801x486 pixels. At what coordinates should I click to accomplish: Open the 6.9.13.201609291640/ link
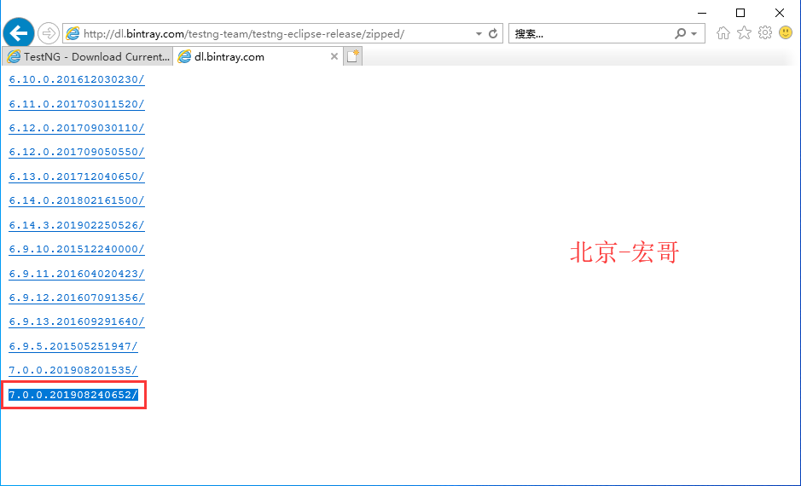coord(77,321)
